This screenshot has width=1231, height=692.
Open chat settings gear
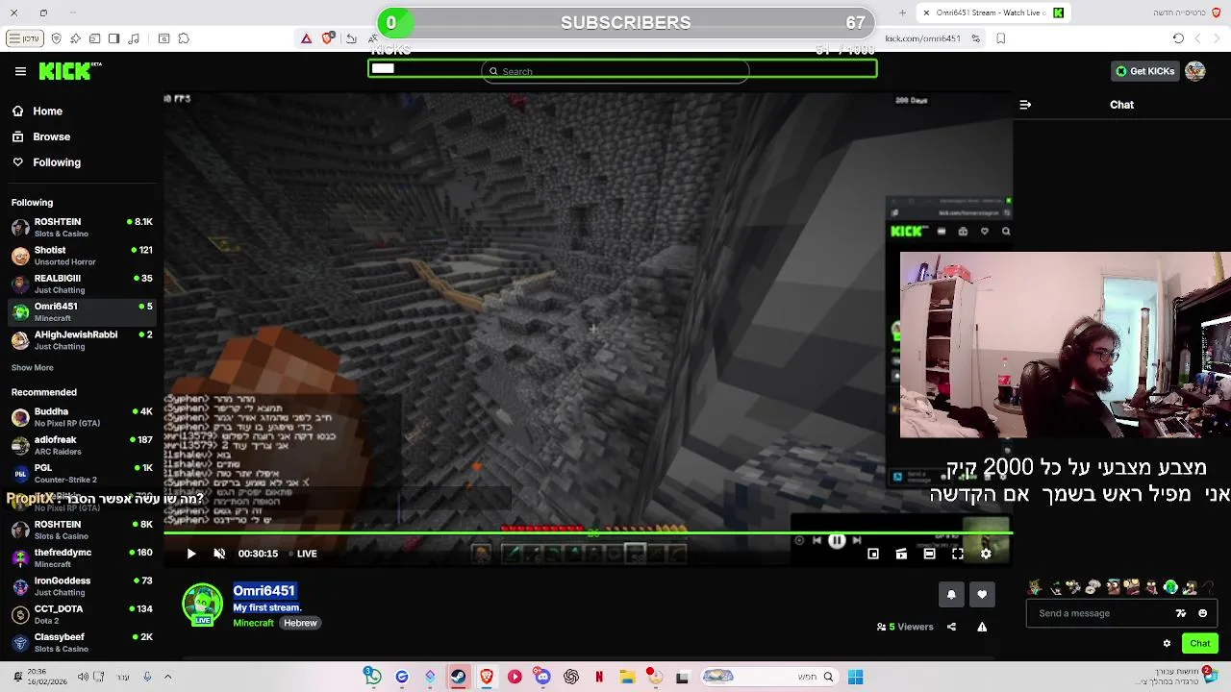pos(1167,644)
